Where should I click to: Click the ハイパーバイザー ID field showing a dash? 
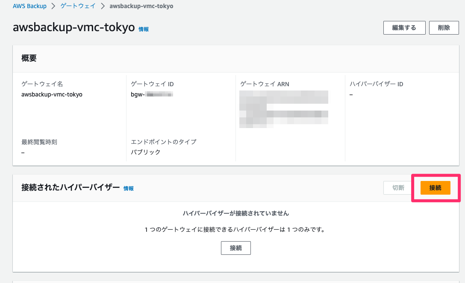coord(351,94)
